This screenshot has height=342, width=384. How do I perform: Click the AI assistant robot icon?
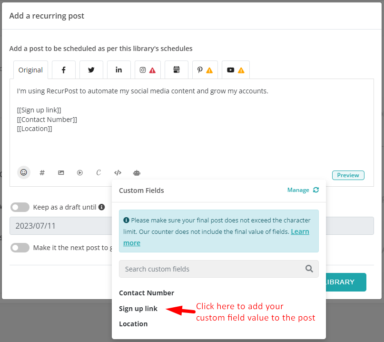[x=137, y=172]
